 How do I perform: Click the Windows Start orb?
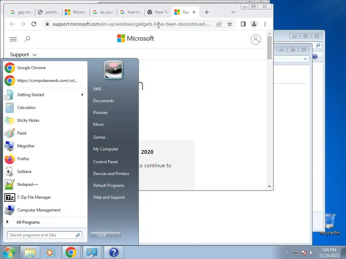9,252
